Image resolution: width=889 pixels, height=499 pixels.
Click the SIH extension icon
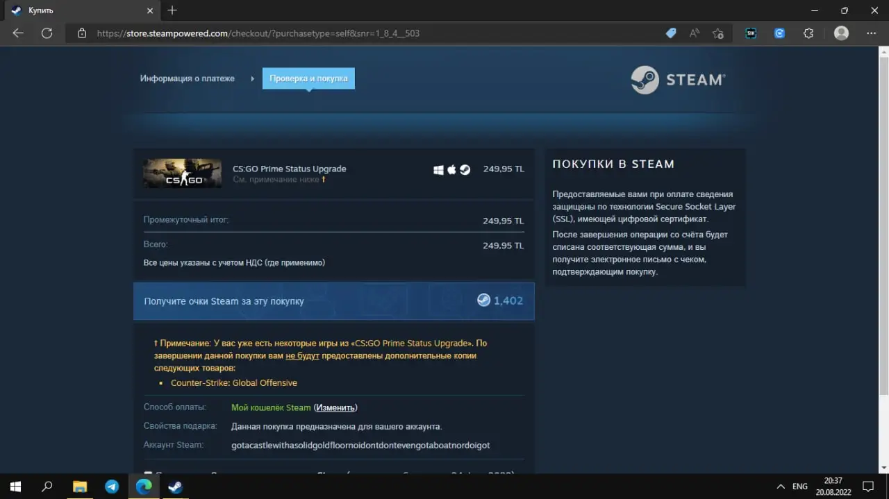pyautogui.click(x=751, y=33)
